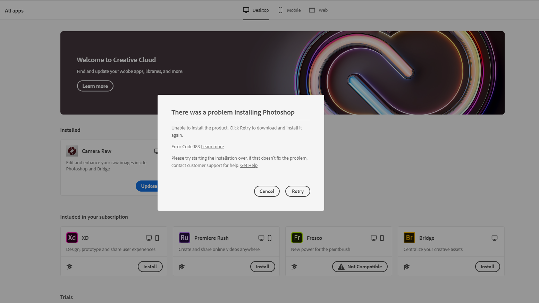Image resolution: width=539 pixels, height=303 pixels.
Task: Click the XD app icon
Action: [x=72, y=238]
